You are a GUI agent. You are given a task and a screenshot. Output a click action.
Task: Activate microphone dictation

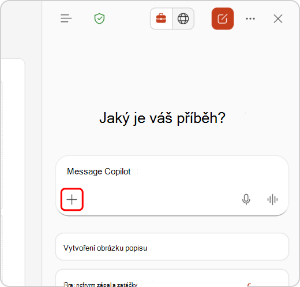pyautogui.click(x=246, y=199)
